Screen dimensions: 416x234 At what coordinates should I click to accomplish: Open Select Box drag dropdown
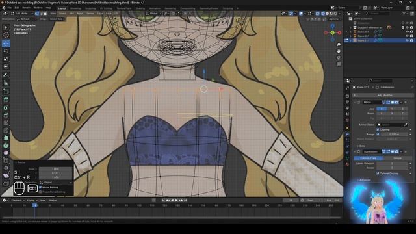click(57, 19)
